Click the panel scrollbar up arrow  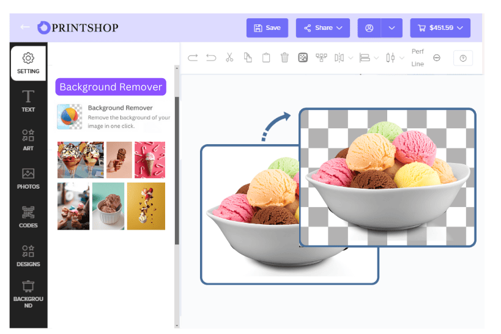click(x=177, y=68)
